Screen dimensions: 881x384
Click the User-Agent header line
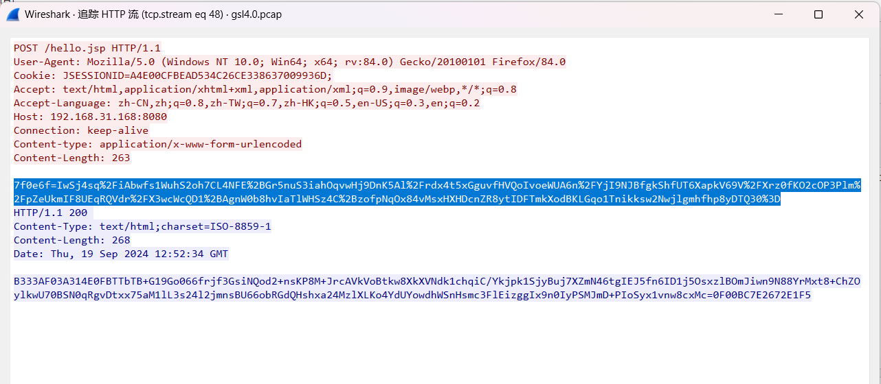click(x=289, y=62)
